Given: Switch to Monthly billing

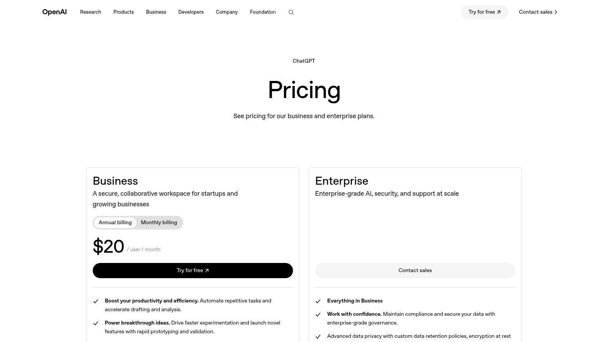Looking at the screenshot, I should (x=159, y=222).
